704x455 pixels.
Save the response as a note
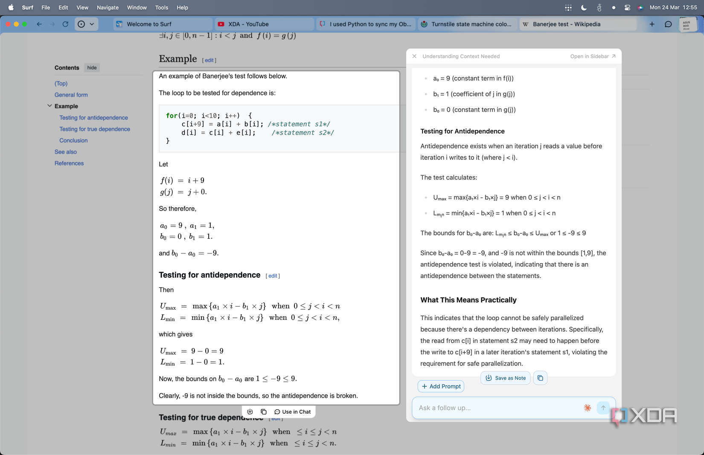[x=505, y=378]
